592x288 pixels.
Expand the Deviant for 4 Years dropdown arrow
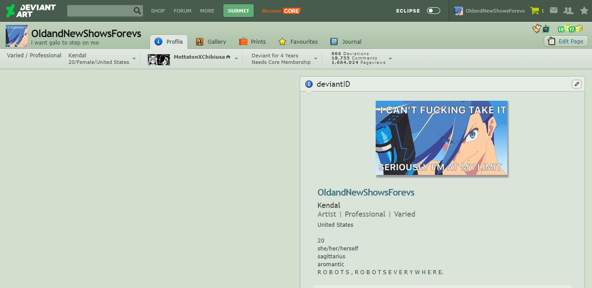(316, 59)
